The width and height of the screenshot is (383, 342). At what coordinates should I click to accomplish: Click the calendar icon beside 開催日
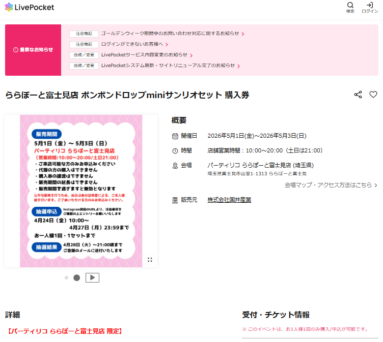click(175, 136)
